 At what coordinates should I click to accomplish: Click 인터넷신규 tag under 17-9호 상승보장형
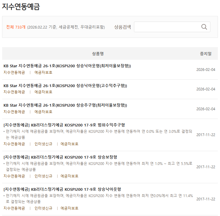tap(43, 176)
